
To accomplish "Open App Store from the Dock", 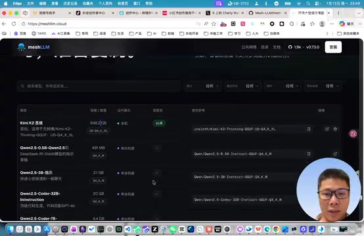I will (x=47, y=229).
